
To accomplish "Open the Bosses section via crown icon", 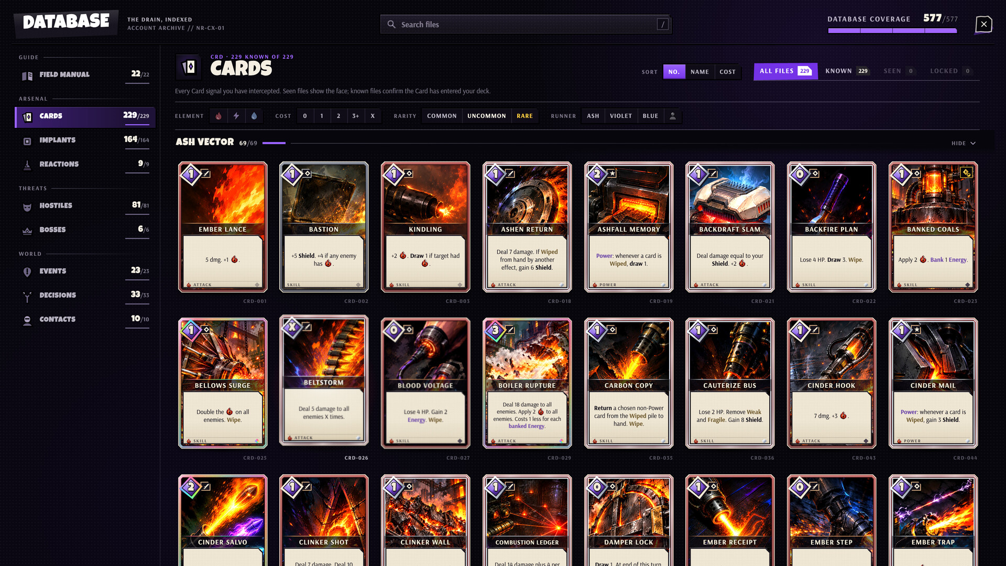I will [x=27, y=231].
